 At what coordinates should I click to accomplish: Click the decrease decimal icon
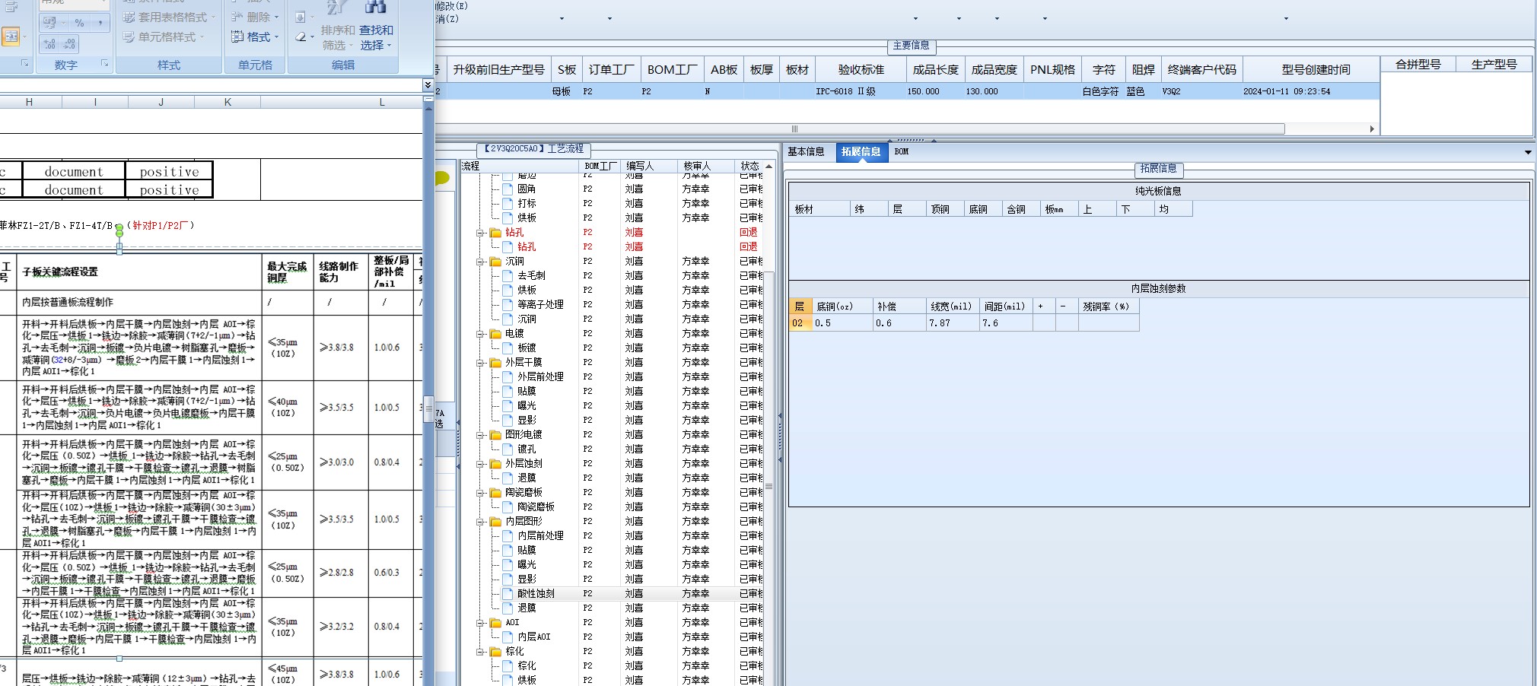pyautogui.click(x=69, y=44)
